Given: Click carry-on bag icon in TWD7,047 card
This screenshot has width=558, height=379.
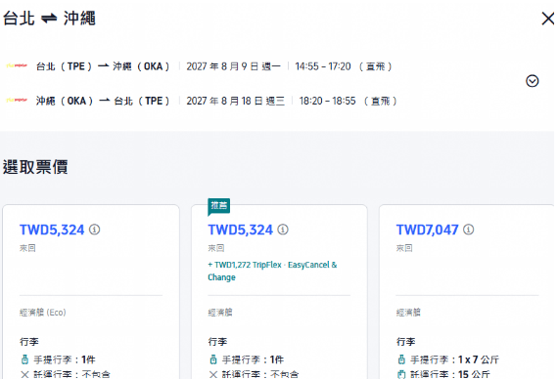Looking at the screenshot, I should pyautogui.click(x=401, y=359).
